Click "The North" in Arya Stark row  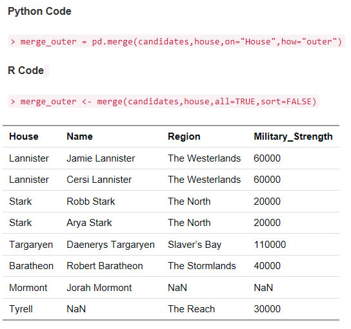(189, 223)
